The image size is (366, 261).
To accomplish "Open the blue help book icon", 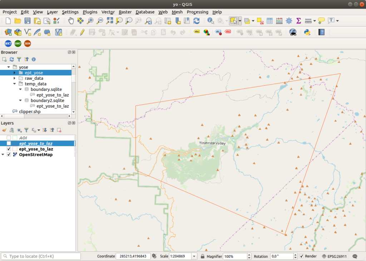I will (322, 32).
